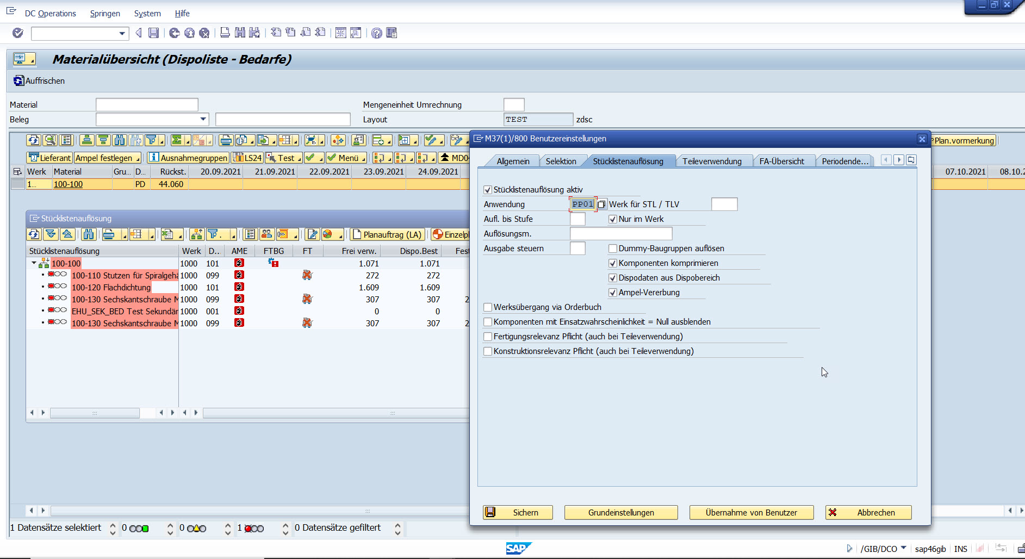This screenshot has height=559, width=1025.
Task: Open help via the question mark icon
Action: (x=376, y=33)
